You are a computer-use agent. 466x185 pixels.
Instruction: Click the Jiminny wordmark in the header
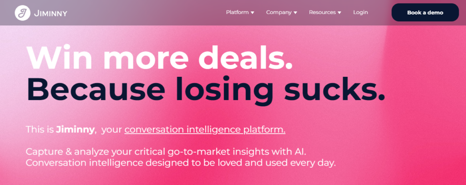click(x=51, y=13)
